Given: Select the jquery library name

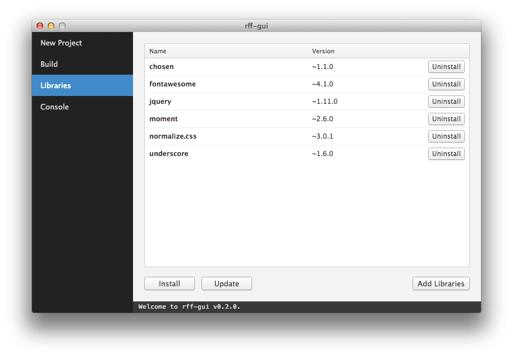Looking at the screenshot, I should point(161,102).
